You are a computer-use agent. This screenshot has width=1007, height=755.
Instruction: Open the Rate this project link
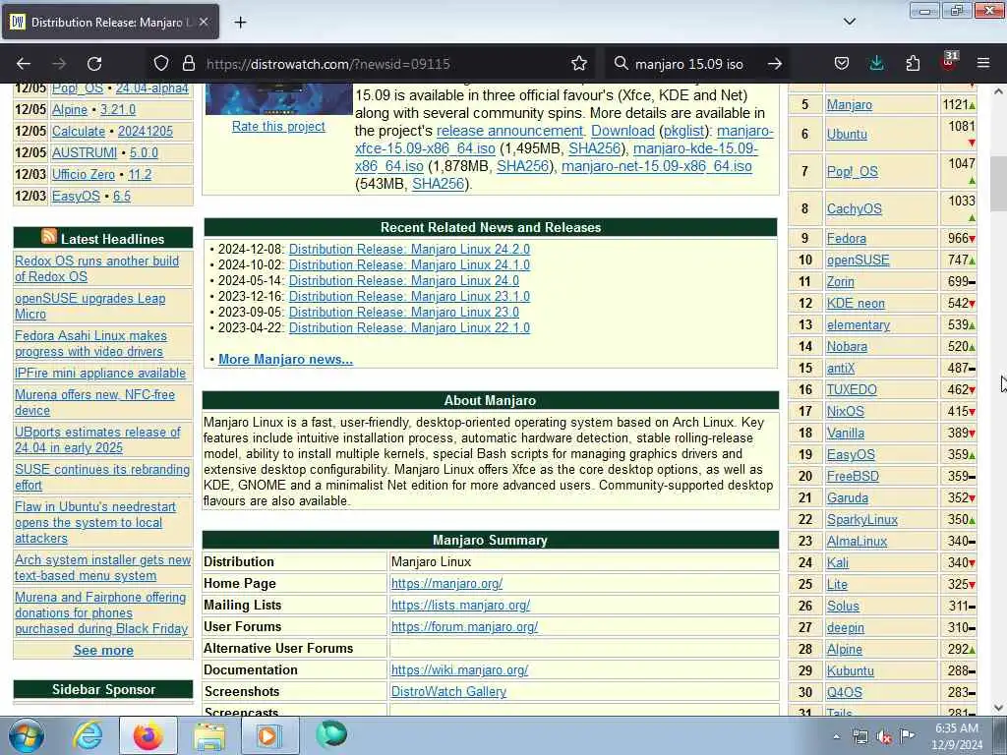coord(278,127)
